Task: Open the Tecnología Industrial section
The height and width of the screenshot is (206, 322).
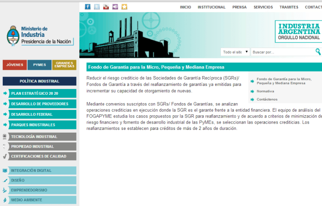Action: pos(39,137)
